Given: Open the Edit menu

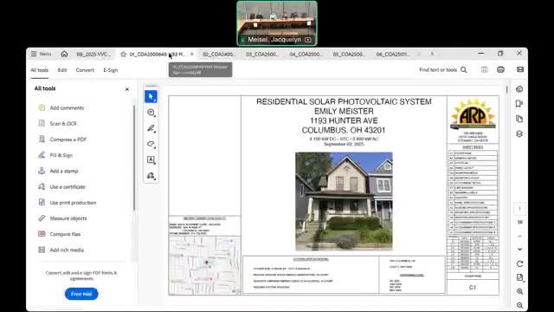Looking at the screenshot, I should click(x=62, y=70).
